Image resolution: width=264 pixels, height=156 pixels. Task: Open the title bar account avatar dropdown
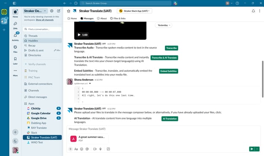(x=229, y=3)
